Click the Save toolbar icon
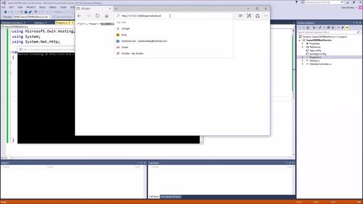Viewport: 363px width, 204px height. [26, 12]
